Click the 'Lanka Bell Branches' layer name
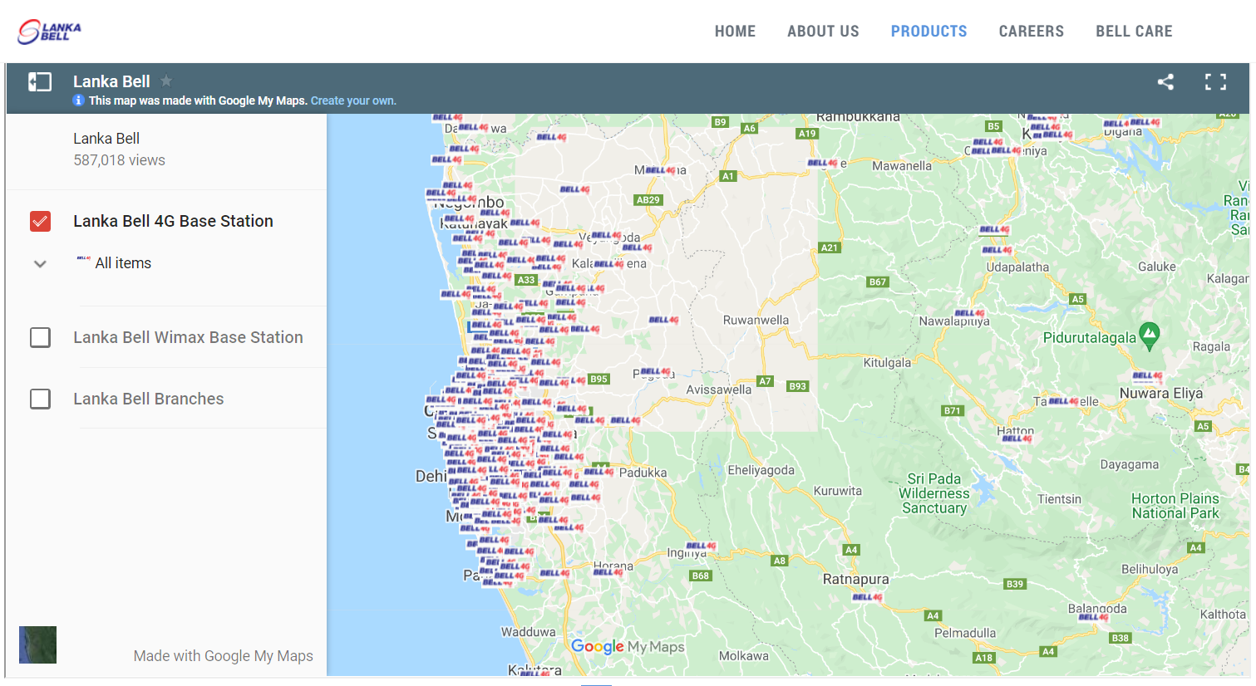Image resolution: width=1256 pixels, height=686 pixels. click(x=148, y=399)
